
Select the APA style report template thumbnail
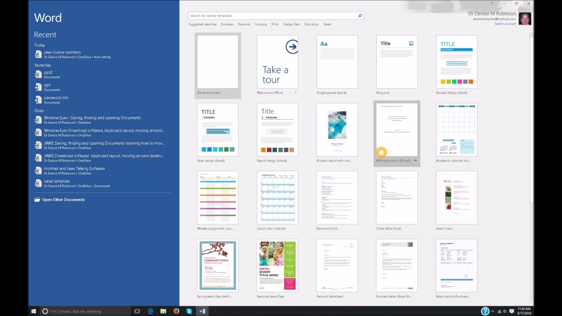click(x=397, y=130)
